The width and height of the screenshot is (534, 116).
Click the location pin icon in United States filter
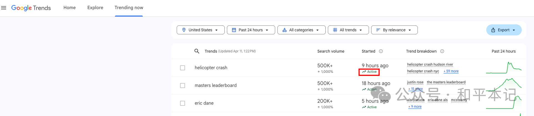click(x=184, y=30)
